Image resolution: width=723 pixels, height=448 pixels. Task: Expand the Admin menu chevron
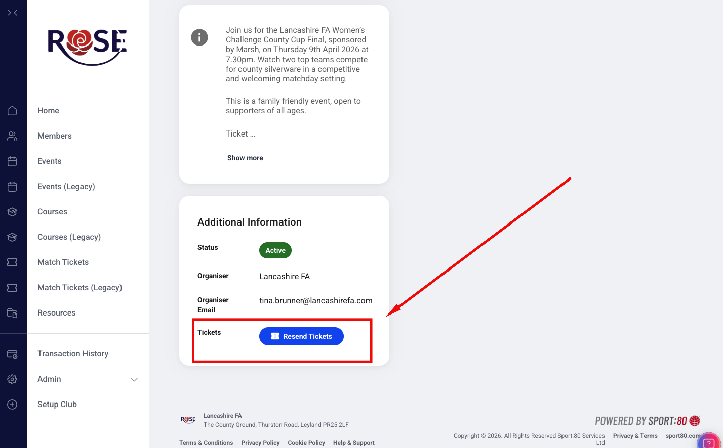tap(134, 379)
